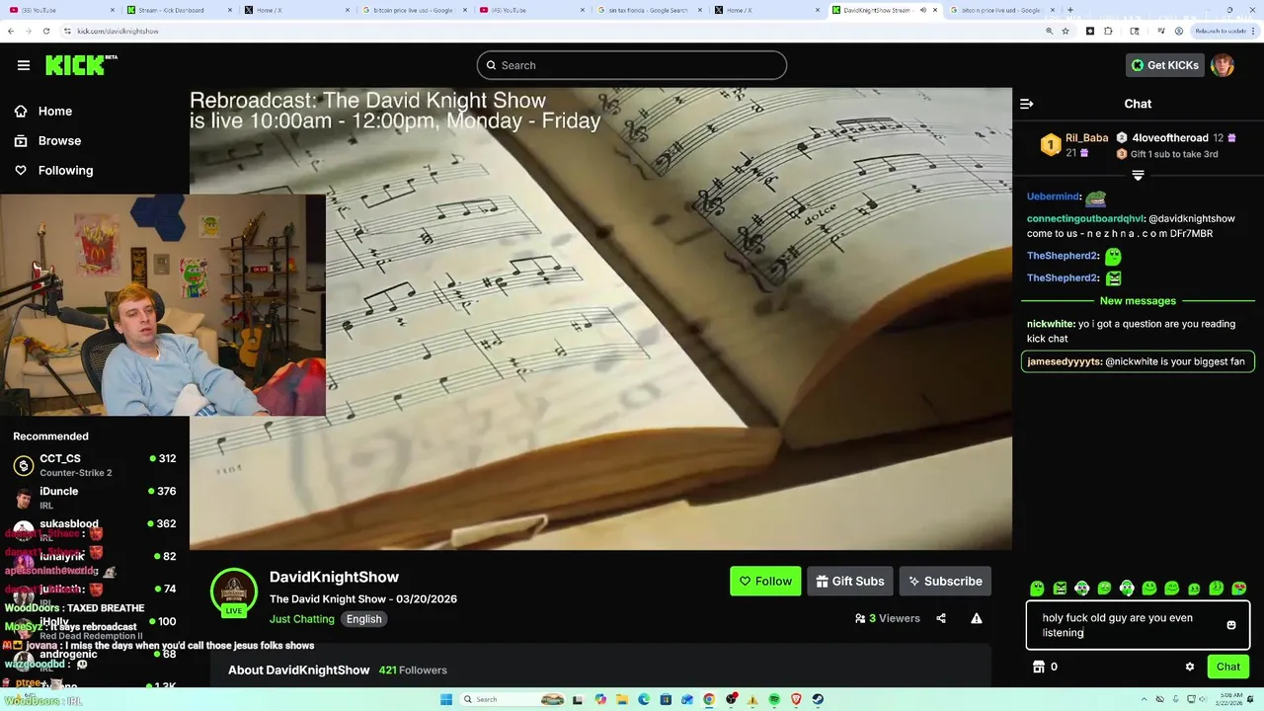Click Get KICKs button

coord(1165,65)
